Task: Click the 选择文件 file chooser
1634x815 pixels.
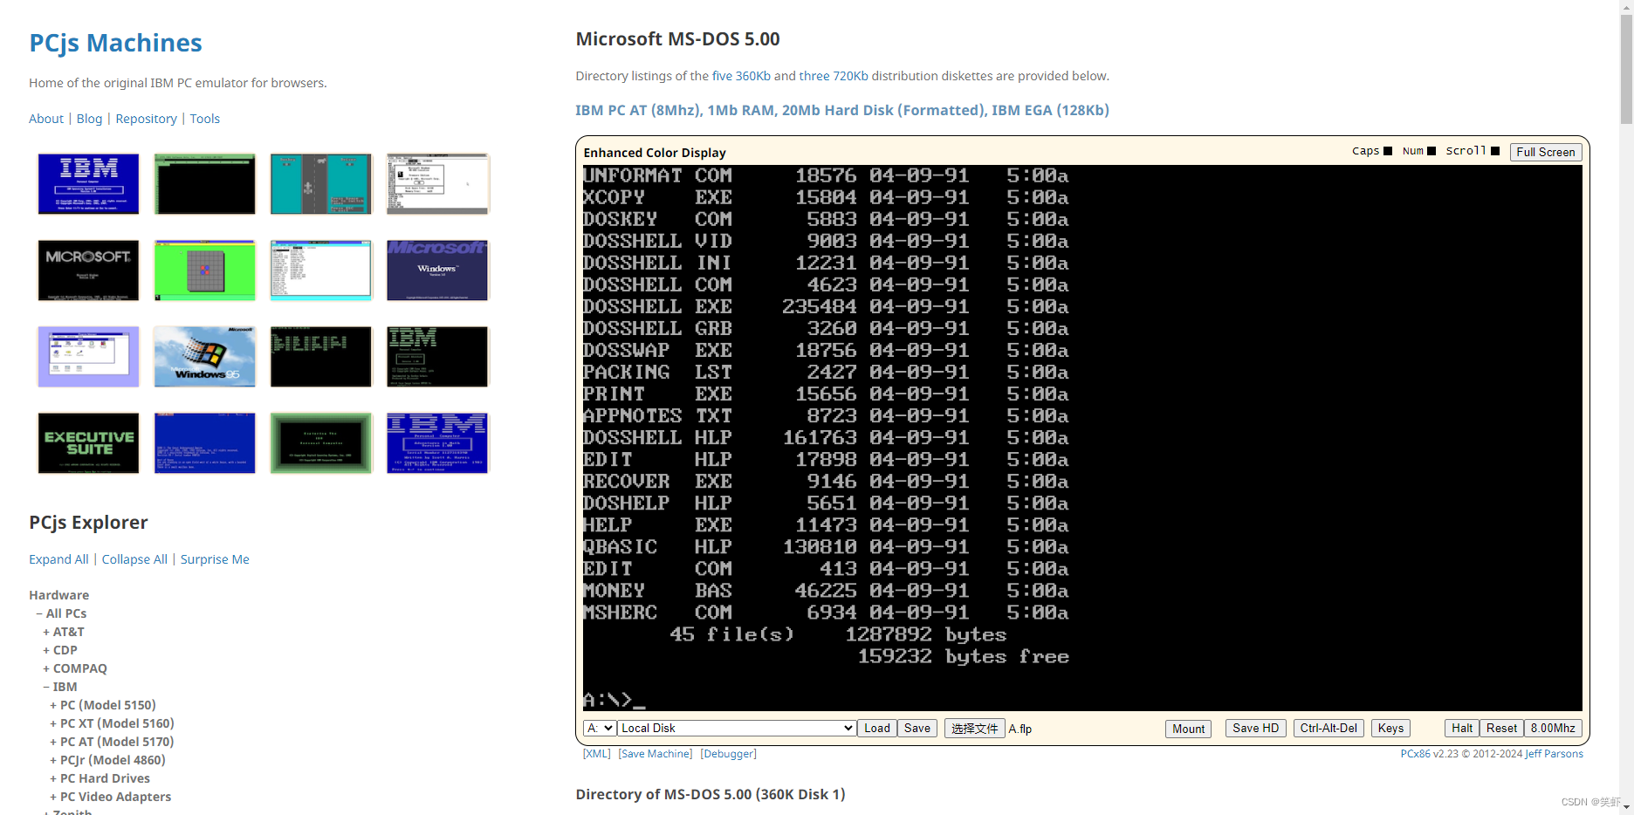Action: (x=974, y=728)
